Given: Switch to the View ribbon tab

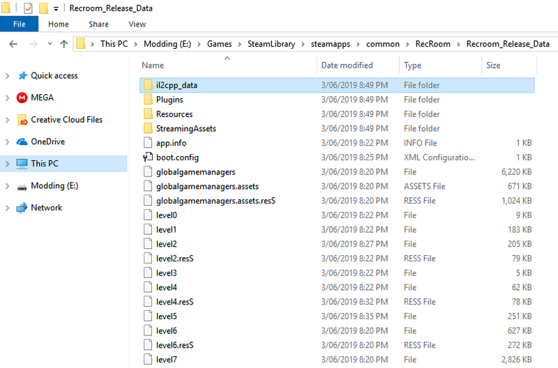Looking at the screenshot, I should (x=137, y=24).
